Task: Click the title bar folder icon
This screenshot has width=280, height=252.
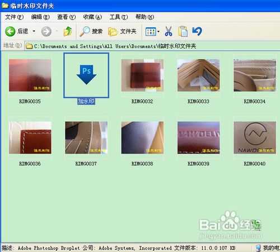Action: click(x=5, y=6)
